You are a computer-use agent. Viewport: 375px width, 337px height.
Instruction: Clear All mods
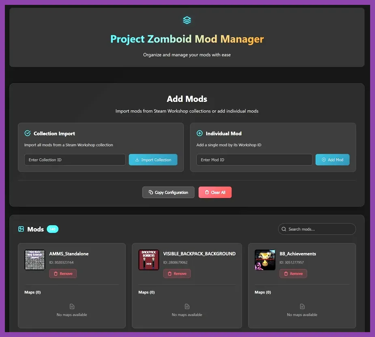tap(215, 192)
